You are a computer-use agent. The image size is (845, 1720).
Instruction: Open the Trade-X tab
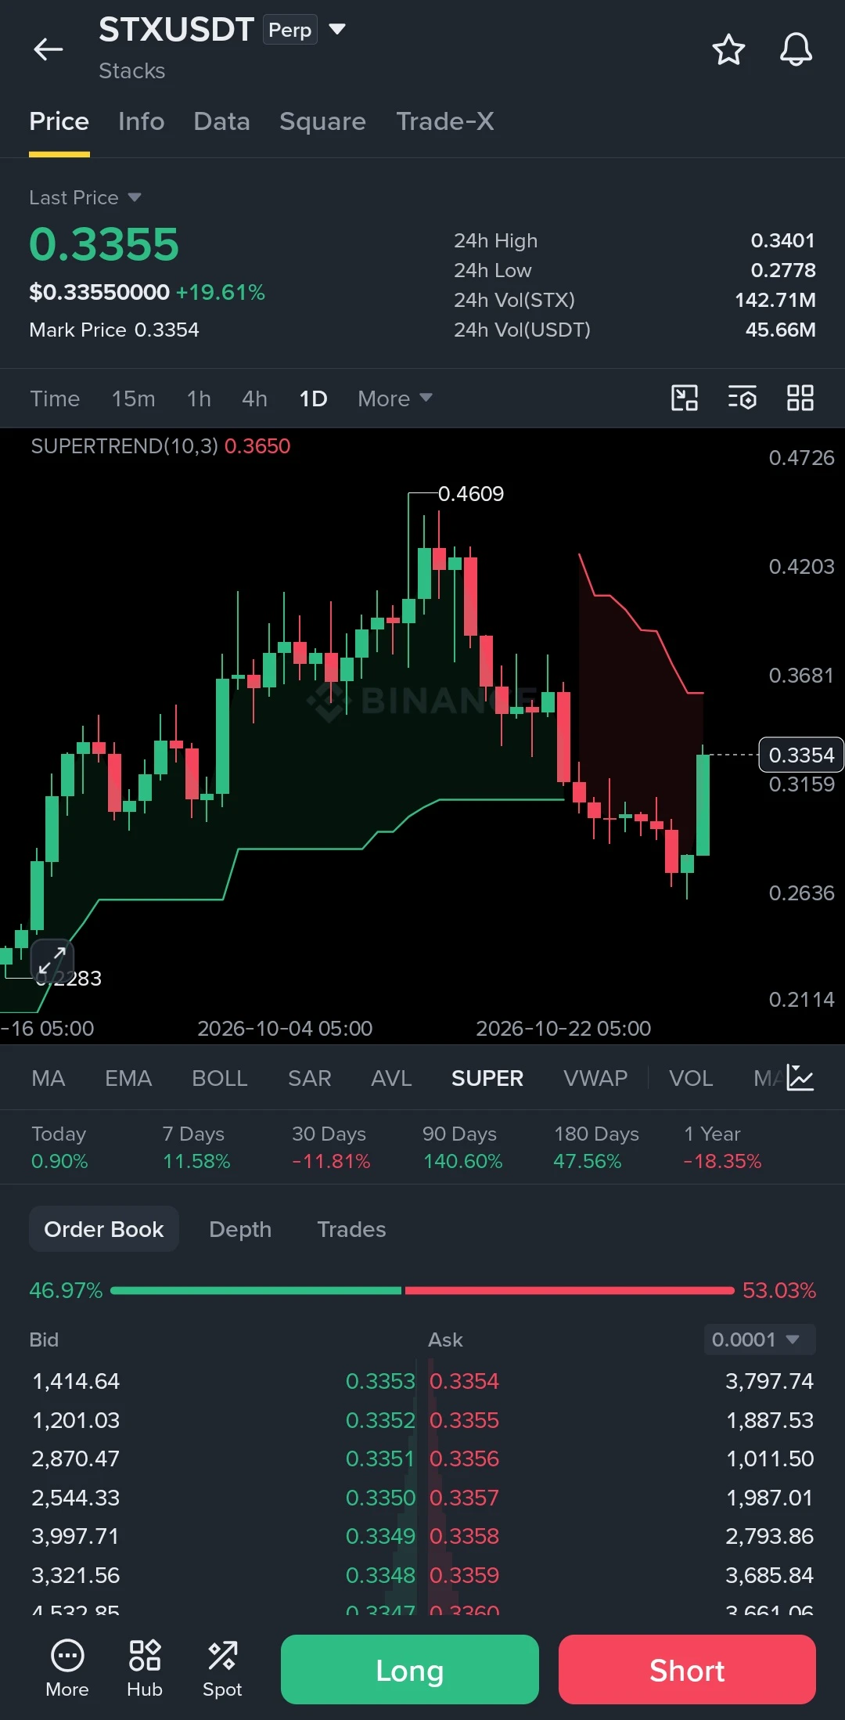coord(445,121)
